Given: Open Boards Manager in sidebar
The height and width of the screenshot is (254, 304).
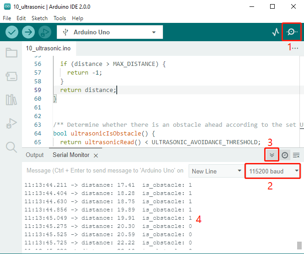Looking at the screenshot, I should [11, 76].
